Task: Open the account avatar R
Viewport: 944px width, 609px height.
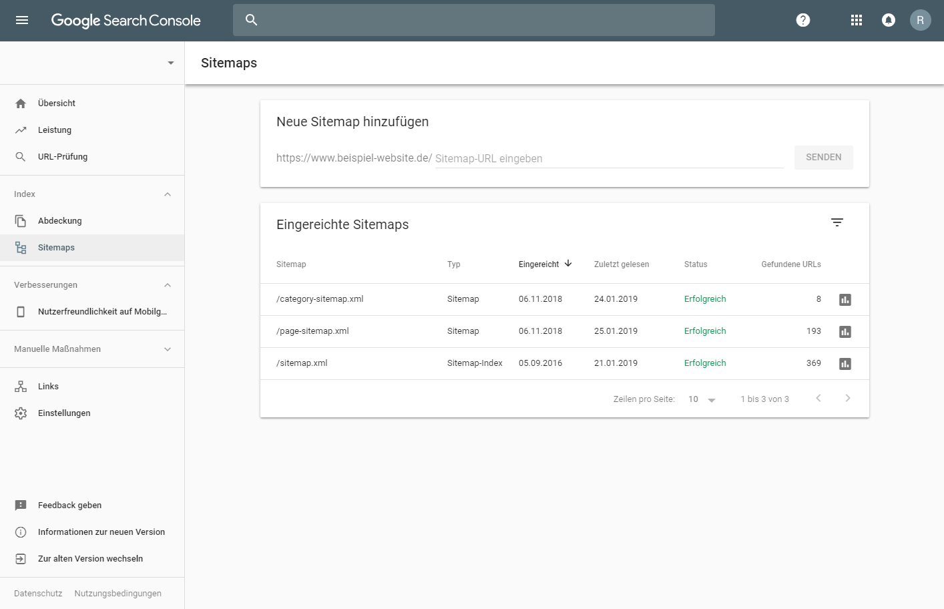Action: click(920, 20)
